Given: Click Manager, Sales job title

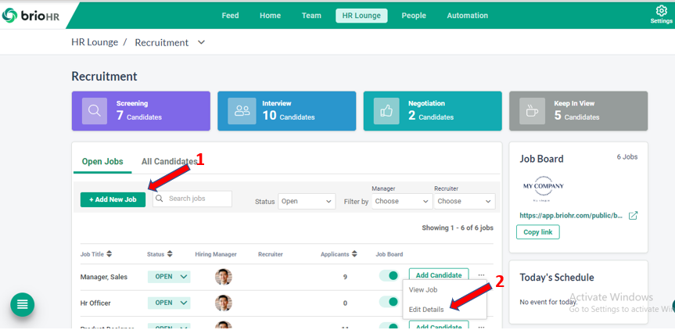Looking at the screenshot, I should [x=104, y=277].
